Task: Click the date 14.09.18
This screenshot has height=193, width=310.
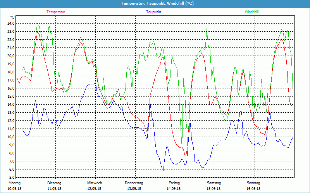Action: (174, 189)
